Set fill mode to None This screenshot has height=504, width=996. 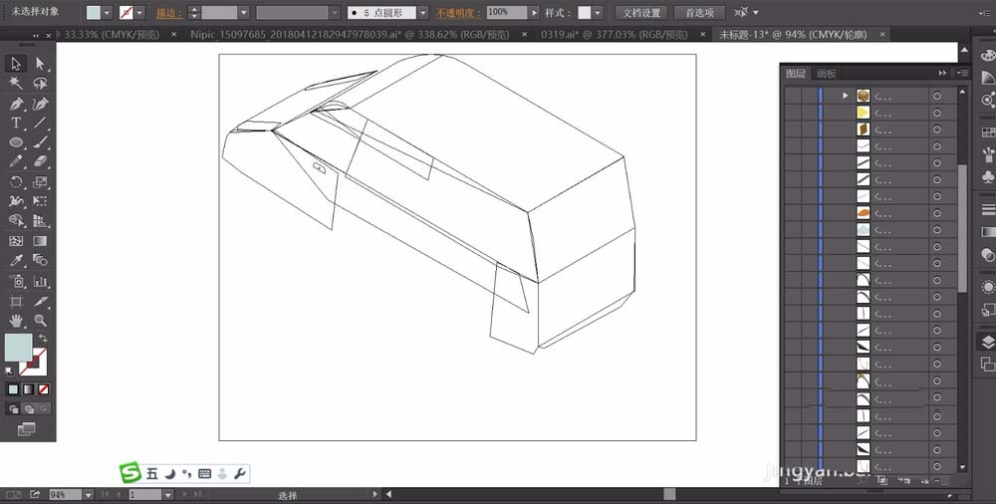coord(43,389)
